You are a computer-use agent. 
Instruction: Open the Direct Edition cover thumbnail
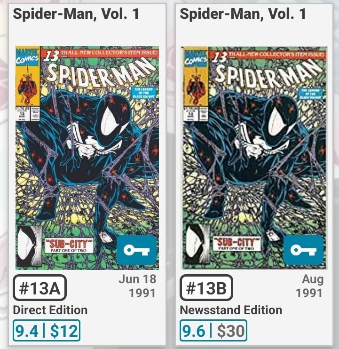pyautogui.click(x=87, y=158)
